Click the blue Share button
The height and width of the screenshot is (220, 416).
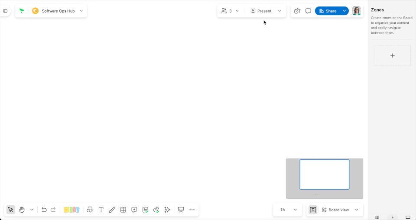(x=328, y=11)
